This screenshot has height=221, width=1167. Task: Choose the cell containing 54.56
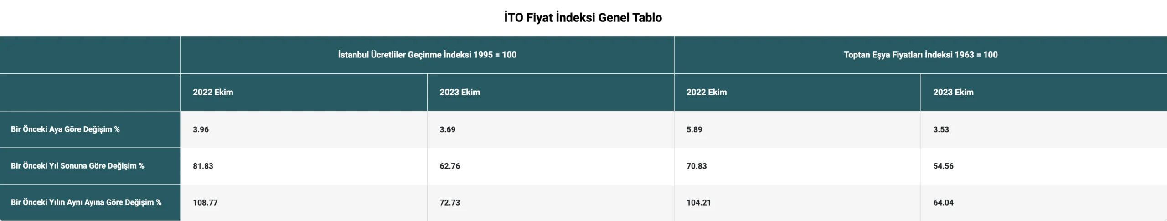point(943,166)
